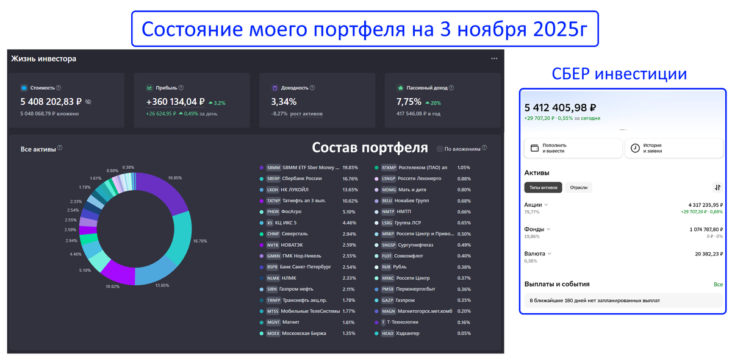Image resolution: width=732 pixels, height=362 pixels.
Task: Click the green icon of Пассивный доход
Action: click(400, 88)
